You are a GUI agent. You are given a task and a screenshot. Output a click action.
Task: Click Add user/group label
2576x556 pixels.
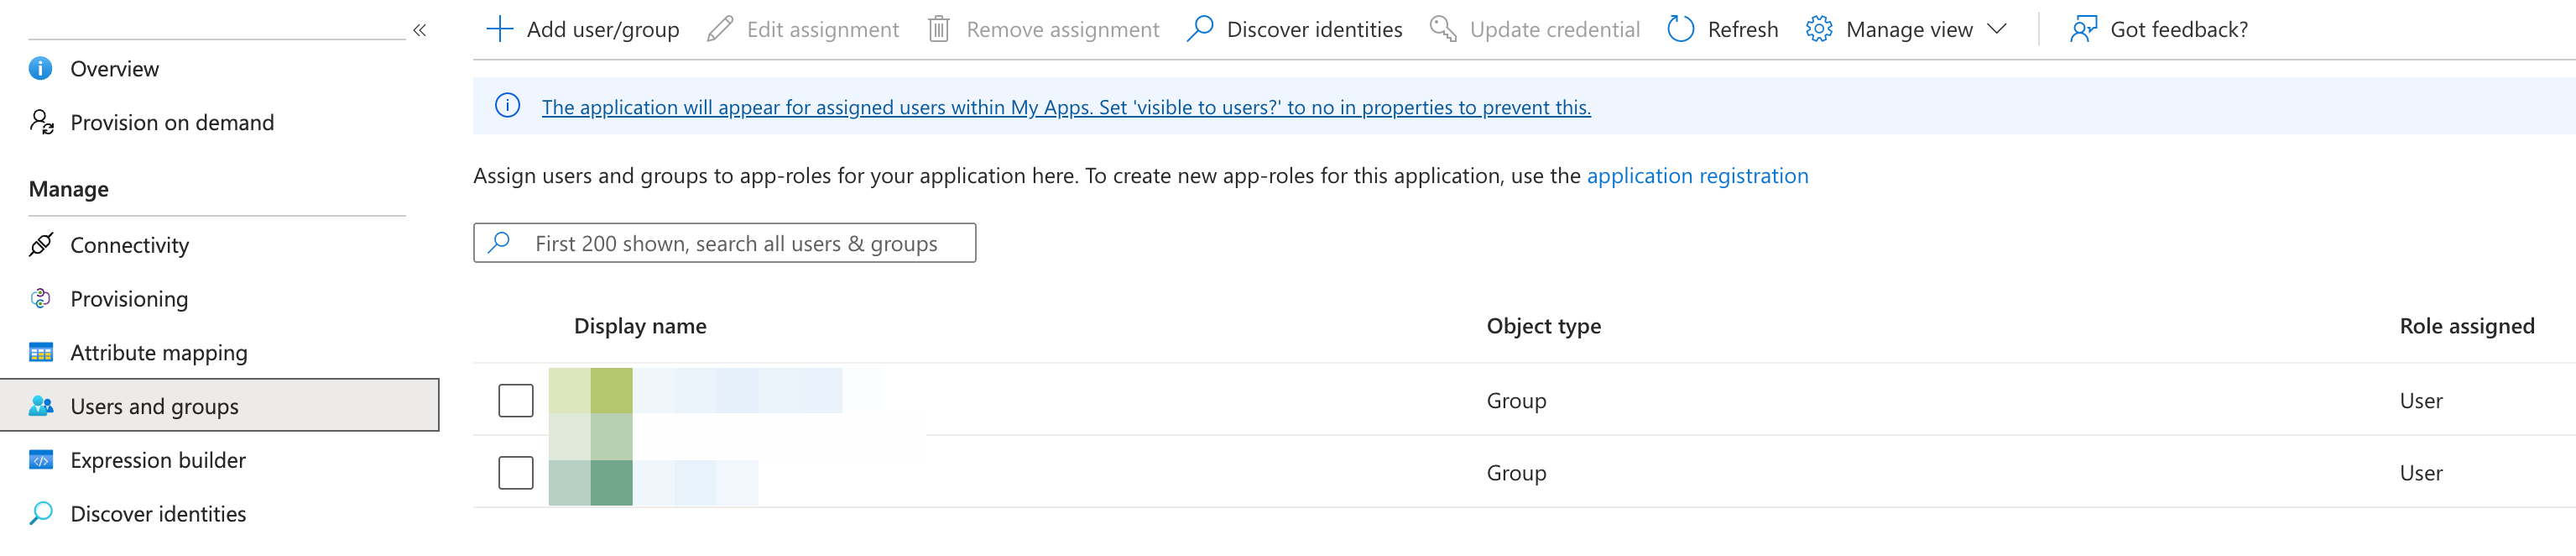pyautogui.click(x=603, y=30)
